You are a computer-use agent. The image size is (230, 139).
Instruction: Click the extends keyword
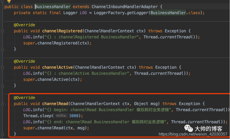[81, 7]
